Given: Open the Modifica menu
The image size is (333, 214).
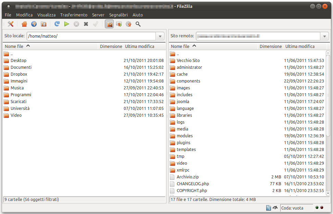Looking at the screenshot, I should click(x=24, y=15).
